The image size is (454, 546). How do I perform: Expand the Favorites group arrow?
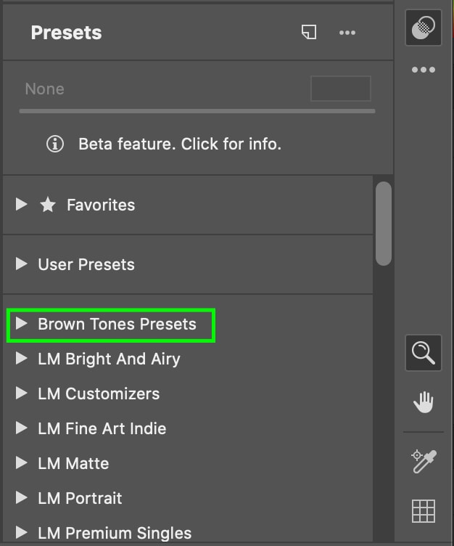click(22, 205)
